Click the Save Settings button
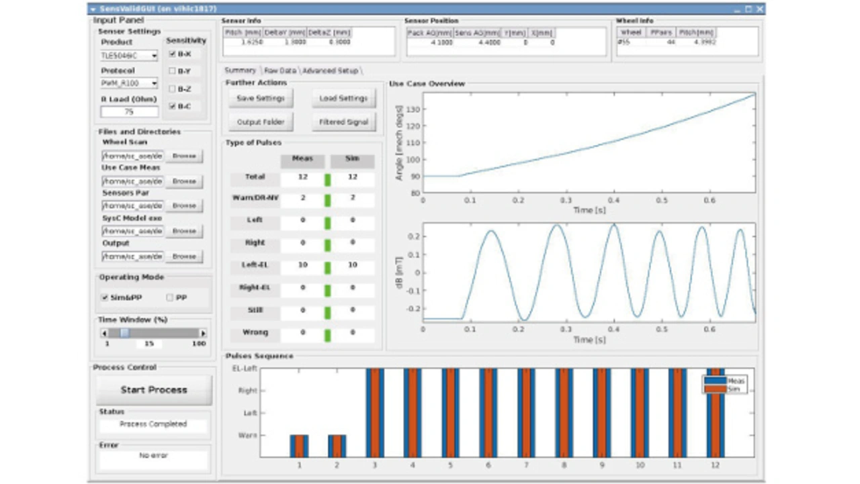 tap(261, 98)
